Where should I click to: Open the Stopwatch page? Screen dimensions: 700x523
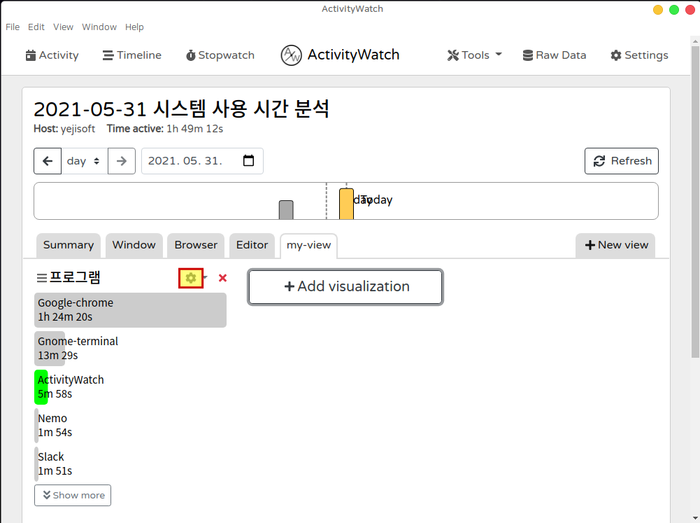point(220,55)
